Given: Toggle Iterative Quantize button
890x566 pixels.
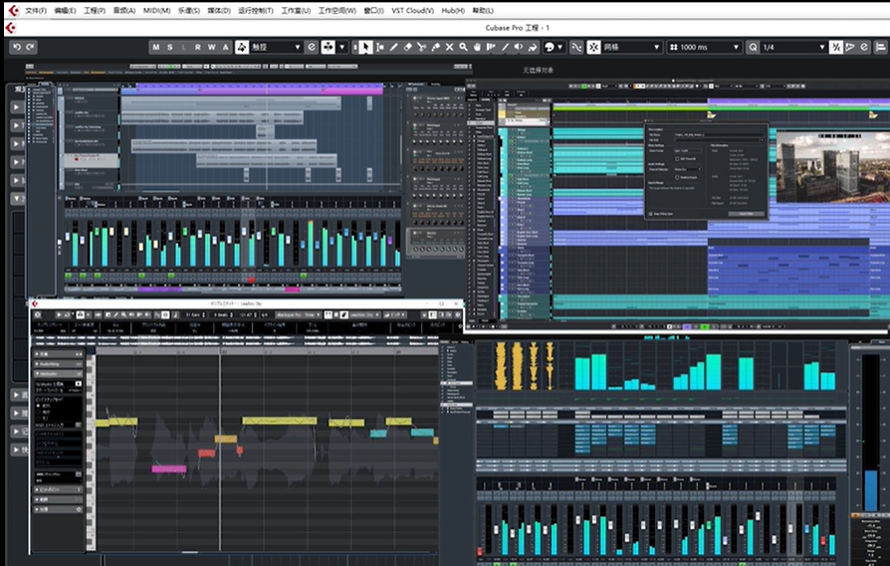Looking at the screenshot, I should click(836, 47).
